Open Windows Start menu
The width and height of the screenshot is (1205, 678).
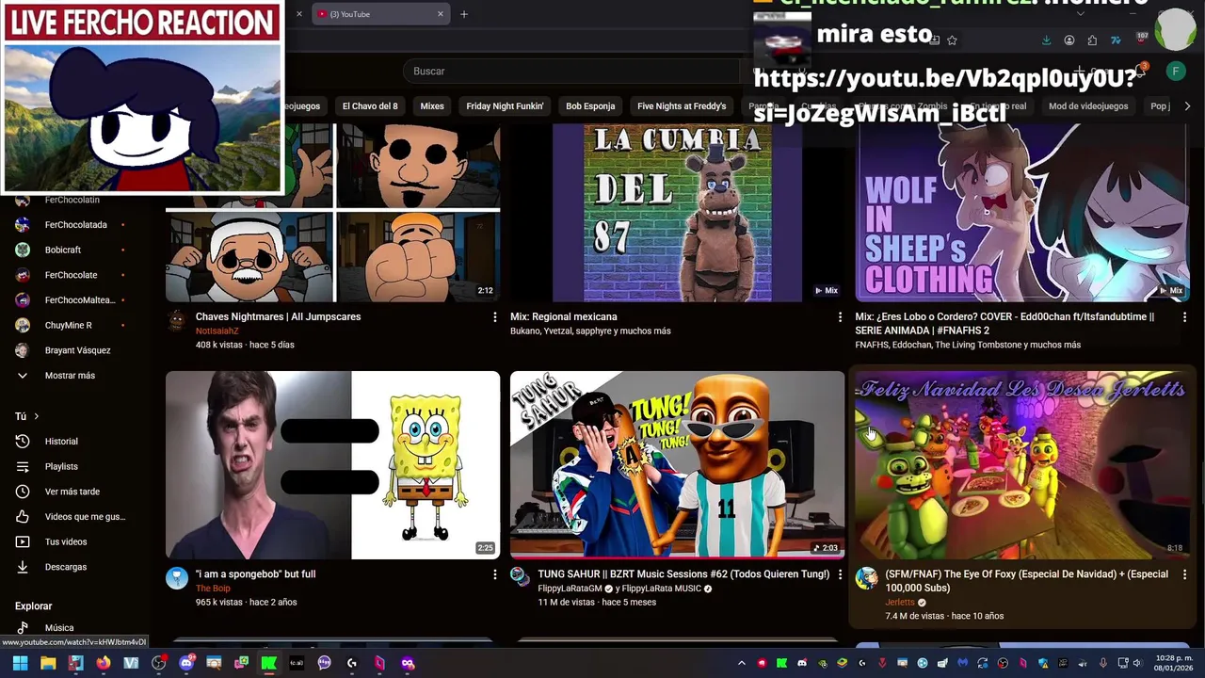pyautogui.click(x=20, y=663)
